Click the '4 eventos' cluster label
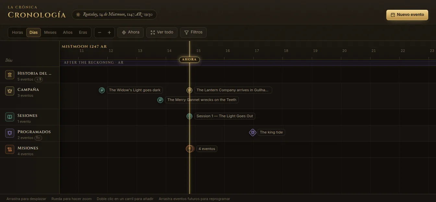Image resolution: width=436 pixels, height=202 pixels. tap(207, 149)
